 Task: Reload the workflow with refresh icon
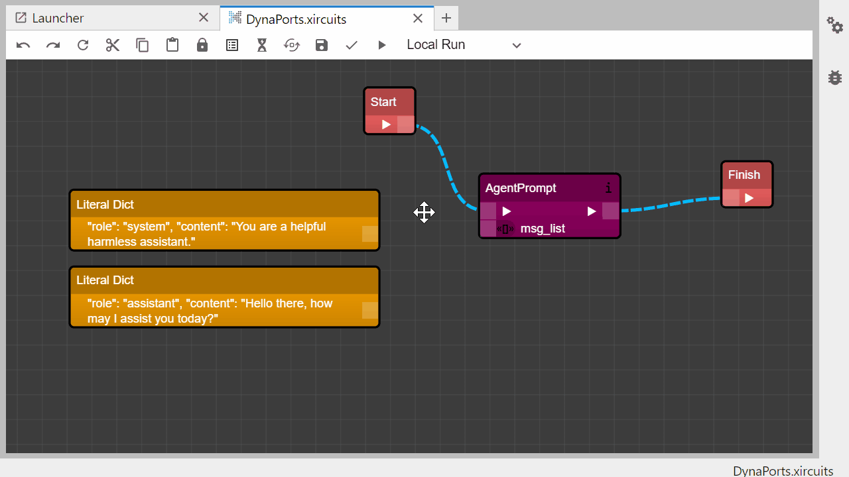click(83, 45)
